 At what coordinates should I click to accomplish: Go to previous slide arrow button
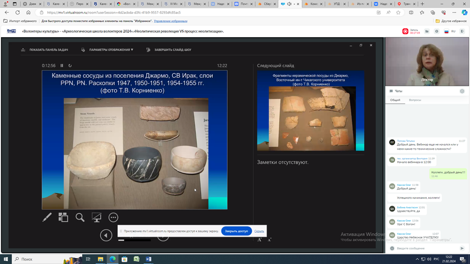coord(106,235)
